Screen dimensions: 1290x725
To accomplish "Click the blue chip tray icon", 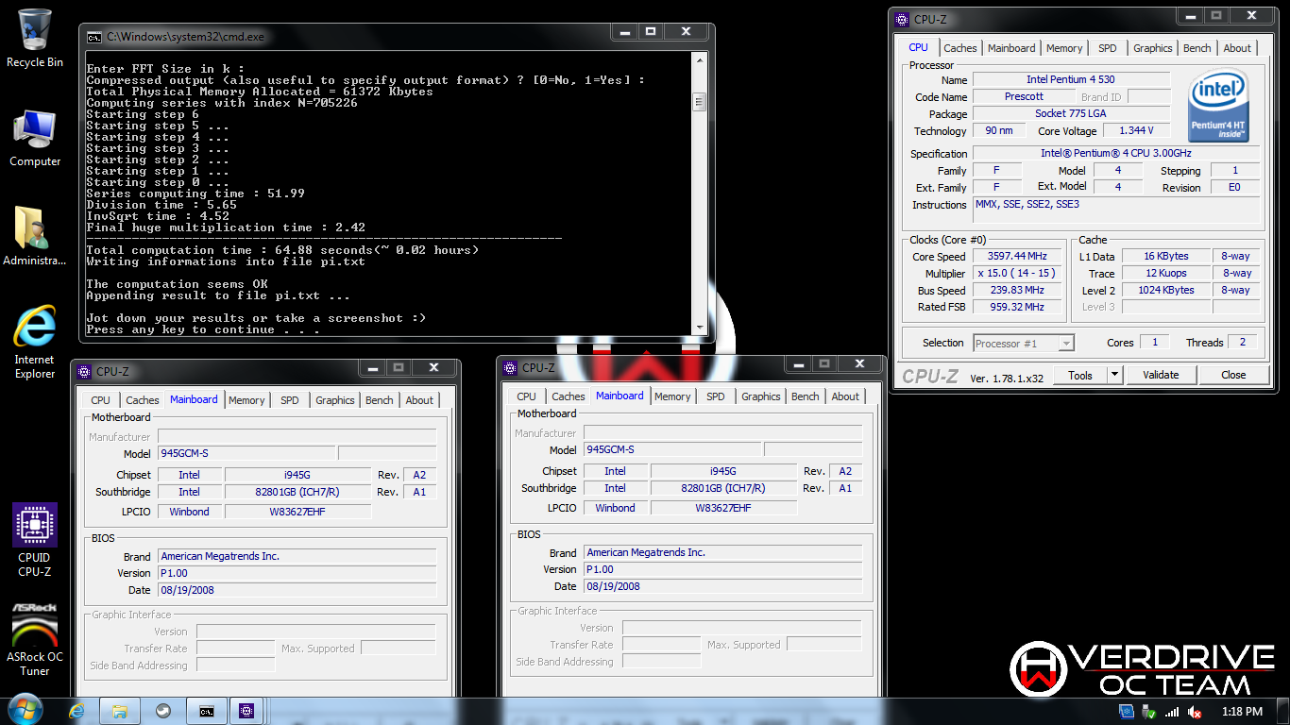I will (1127, 712).
